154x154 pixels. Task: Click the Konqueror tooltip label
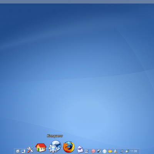[x=55, y=136]
